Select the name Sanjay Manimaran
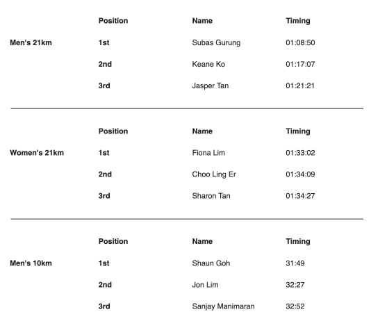 tap(223, 306)
